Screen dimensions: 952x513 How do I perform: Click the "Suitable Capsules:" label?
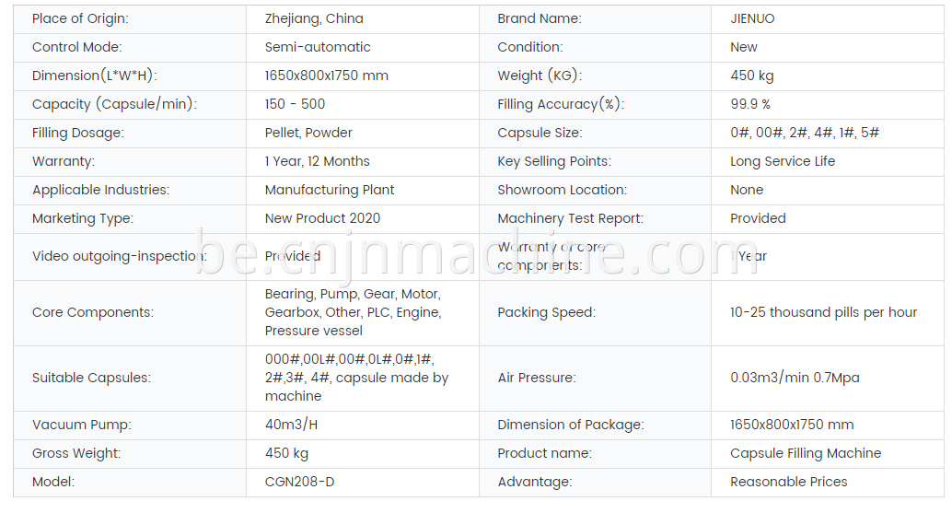pos(91,378)
